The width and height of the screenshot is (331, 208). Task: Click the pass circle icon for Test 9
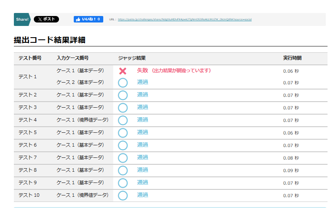[123, 183]
